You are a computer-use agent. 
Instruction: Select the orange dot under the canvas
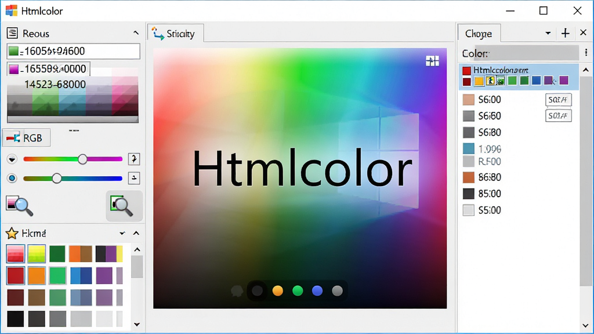click(278, 291)
